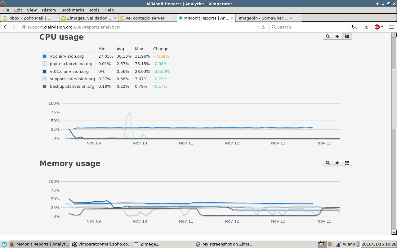Viewport: 397px width, 248px height.
Task: Toggle backup.clairvision.org series color box
Action: pos(45,86)
